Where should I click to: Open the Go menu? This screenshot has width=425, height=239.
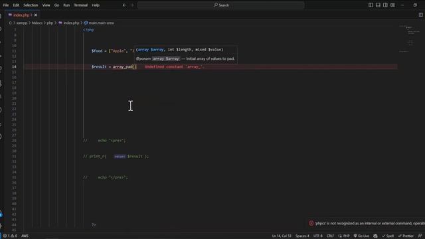pos(56,5)
